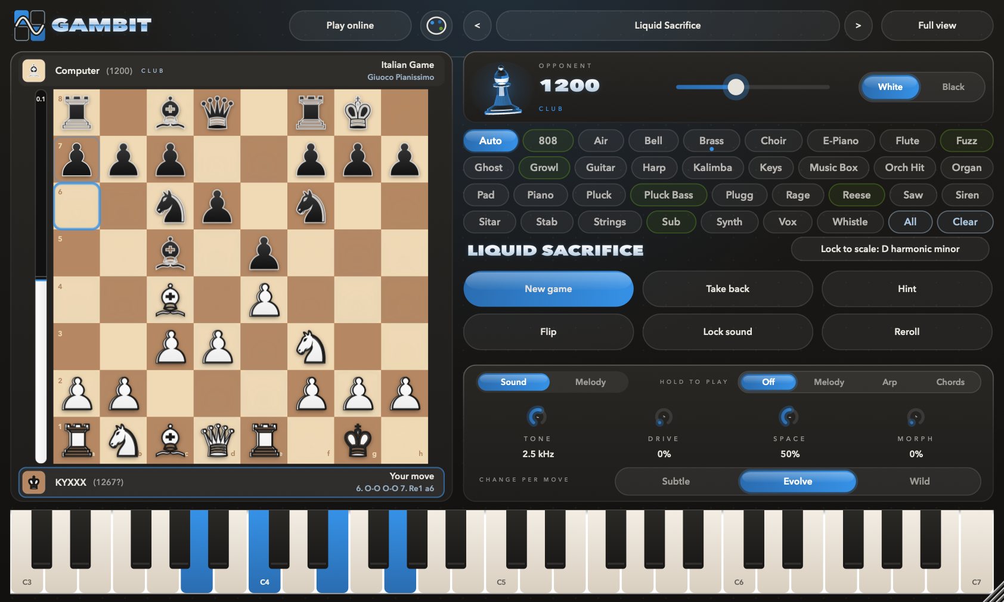Toggle the Growl instrument tag
This screenshot has height=602, width=1004.
tap(544, 167)
